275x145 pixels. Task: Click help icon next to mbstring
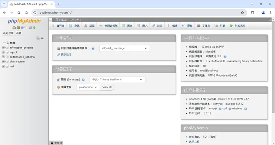point(246,109)
